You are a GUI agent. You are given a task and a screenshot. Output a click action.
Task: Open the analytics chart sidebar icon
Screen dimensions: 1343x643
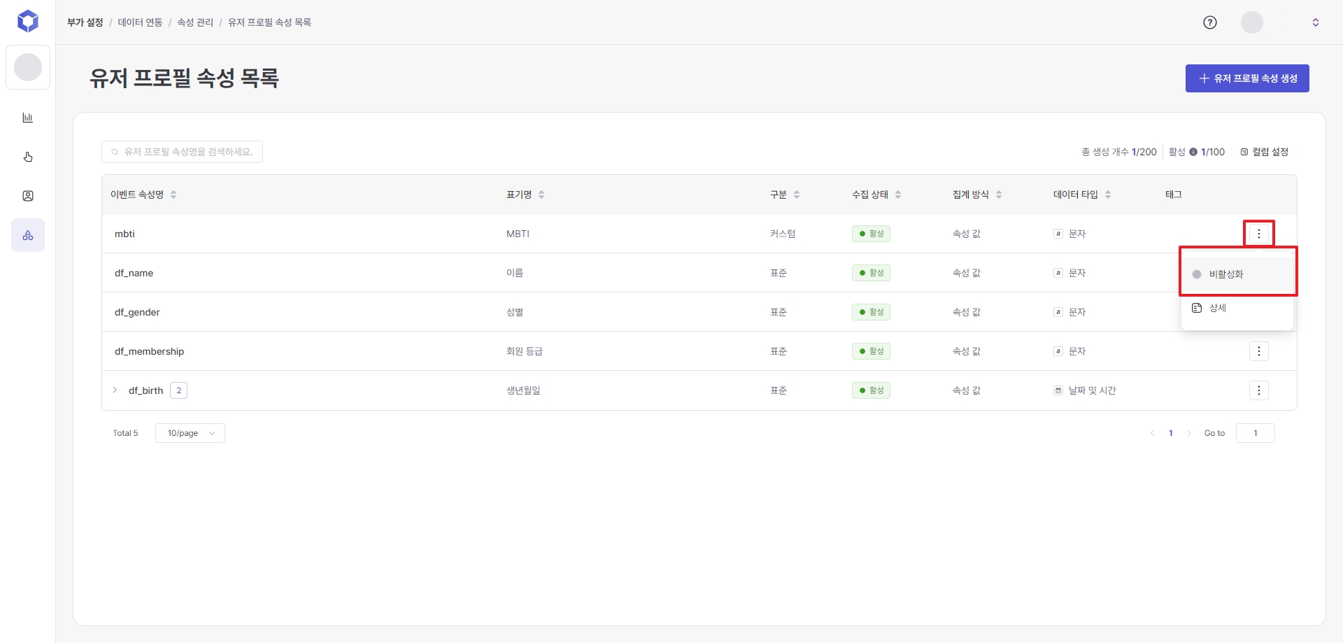[x=28, y=118]
